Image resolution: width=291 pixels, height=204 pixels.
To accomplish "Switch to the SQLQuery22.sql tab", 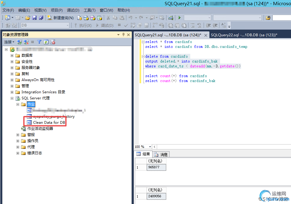I will click(244, 35).
